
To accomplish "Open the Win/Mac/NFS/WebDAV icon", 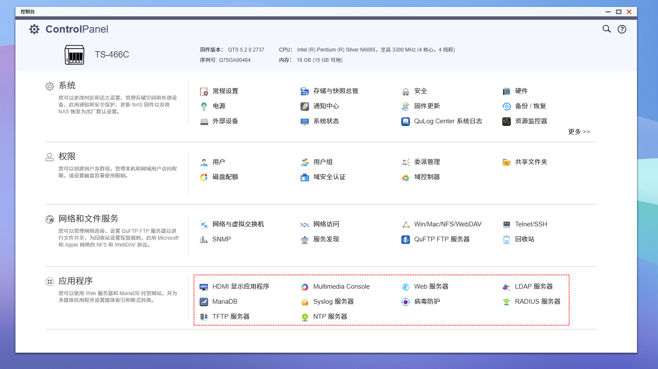I will [x=406, y=224].
